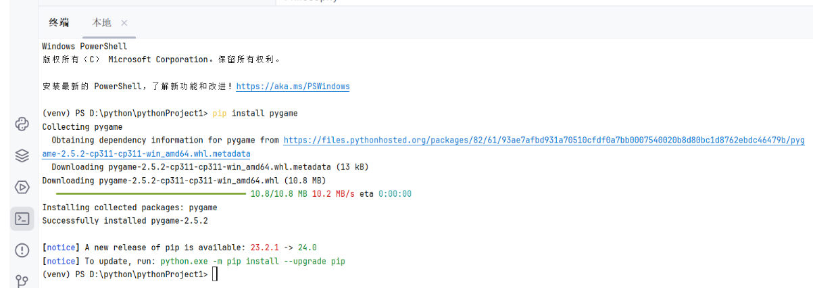Image resolution: width=813 pixels, height=288 pixels.
Task: Close the 本地 terminal tab
Action: coord(124,23)
